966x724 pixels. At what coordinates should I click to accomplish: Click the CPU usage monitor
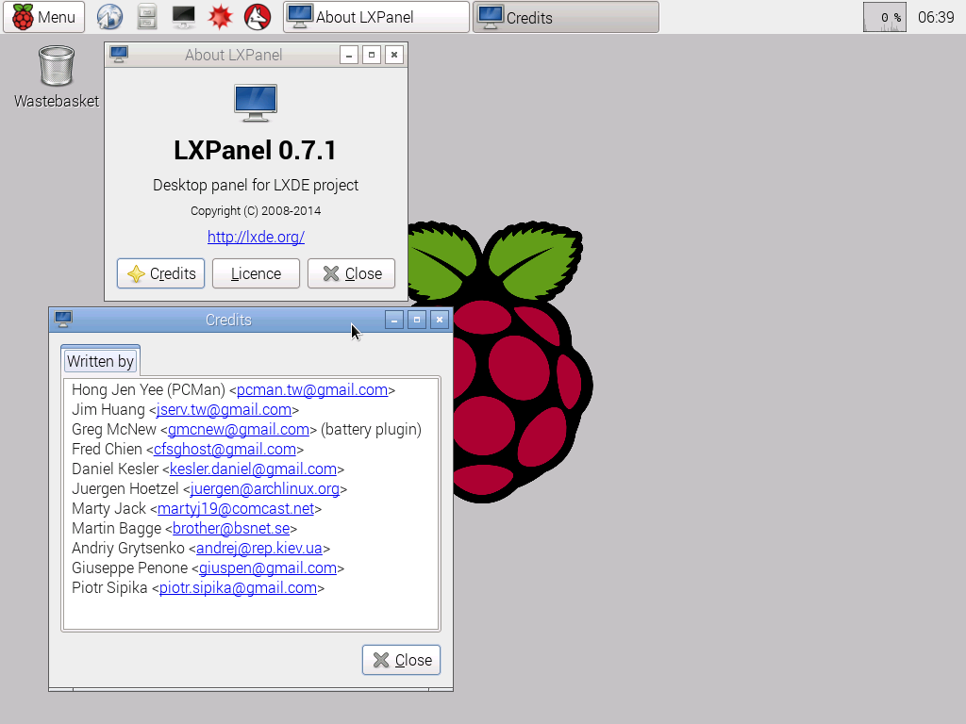pos(884,17)
